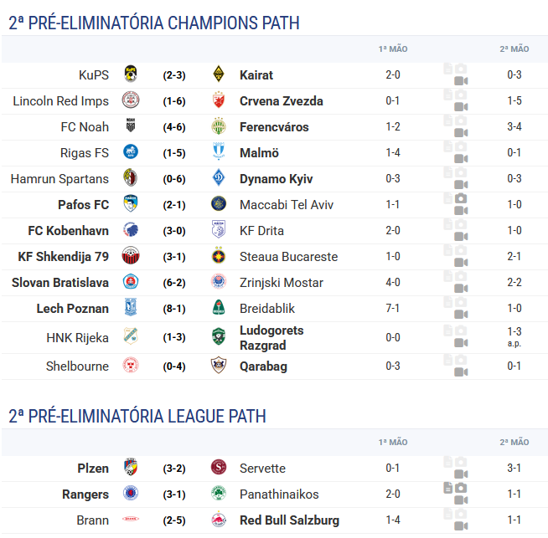Open the Ludogorets Razgrad team link
Screen dimensions: 548x538
(271, 338)
